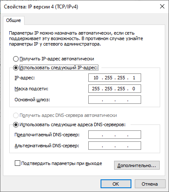Click the IP-адрес label
The width and height of the screenshot is (169, 192).
25,78
